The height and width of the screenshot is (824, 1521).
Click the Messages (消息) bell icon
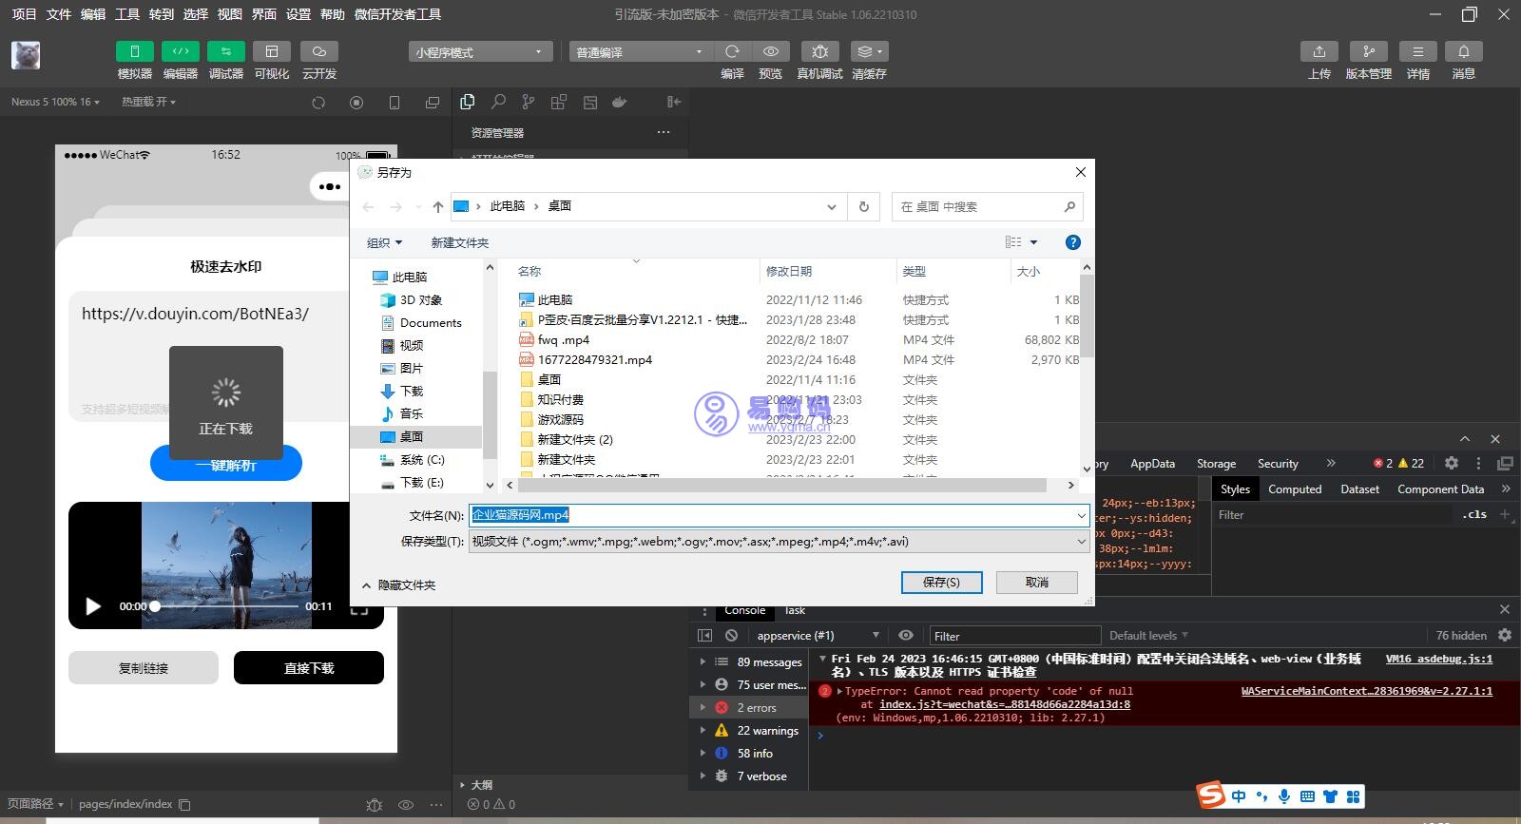[1463, 51]
